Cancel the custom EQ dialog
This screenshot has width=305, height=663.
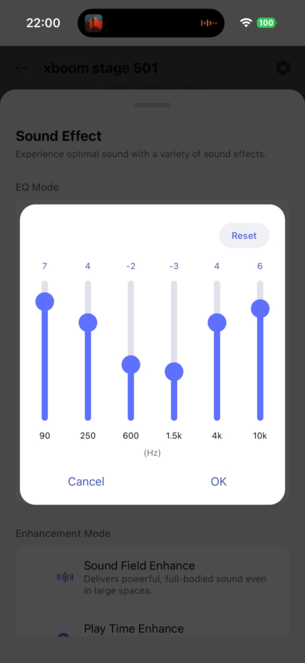pos(86,481)
